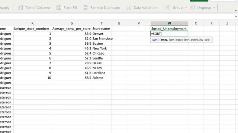Select column X header
Image resolution: width=238 pixels, height=133 pixels.
(196, 23)
